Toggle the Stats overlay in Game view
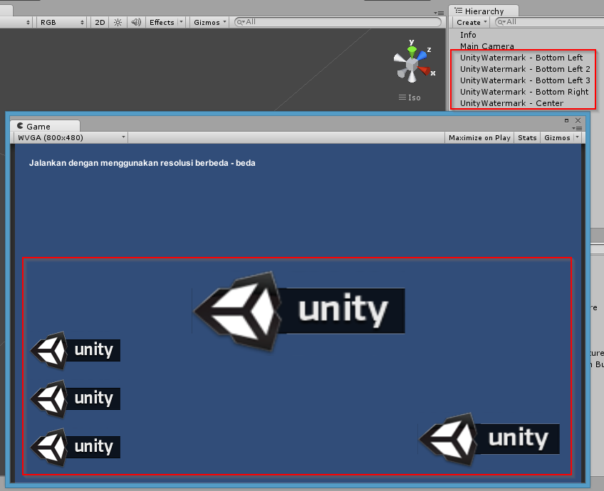 coord(527,137)
